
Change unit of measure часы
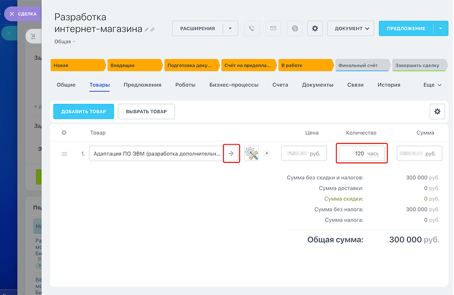(x=373, y=154)
